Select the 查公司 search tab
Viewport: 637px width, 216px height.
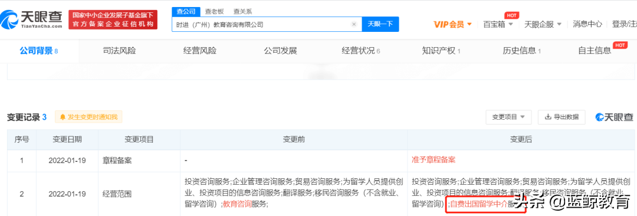(186, 11)
